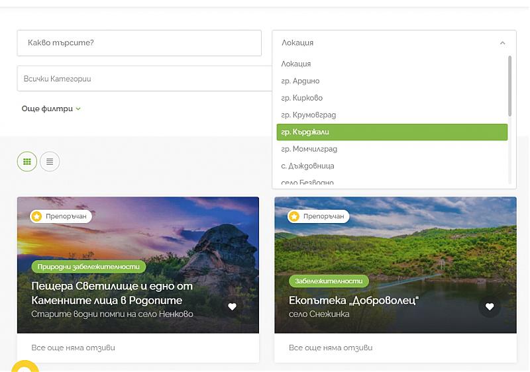
Task: Switch to list view layout
Action: pyautogui.click(x=50, y=161)
